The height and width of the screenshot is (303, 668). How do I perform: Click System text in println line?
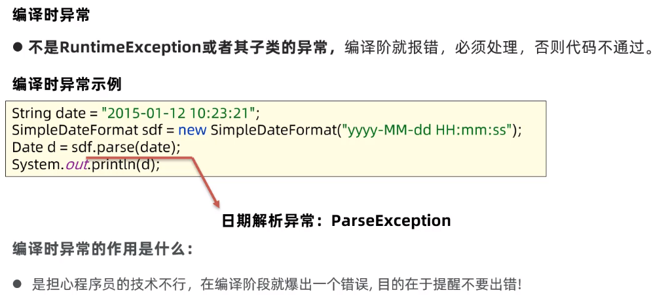[x=36, y=165]
